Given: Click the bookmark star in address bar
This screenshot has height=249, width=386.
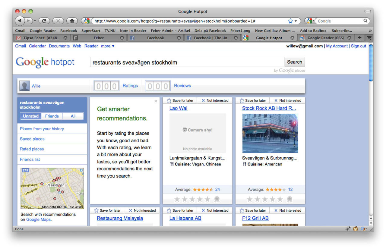Looking at the screenshot, I should point(290,21).
